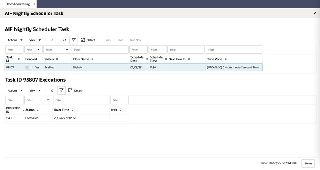This screenshot has width=320, height=170.
Task: Detach the Executions table
Action: (76, 90)
